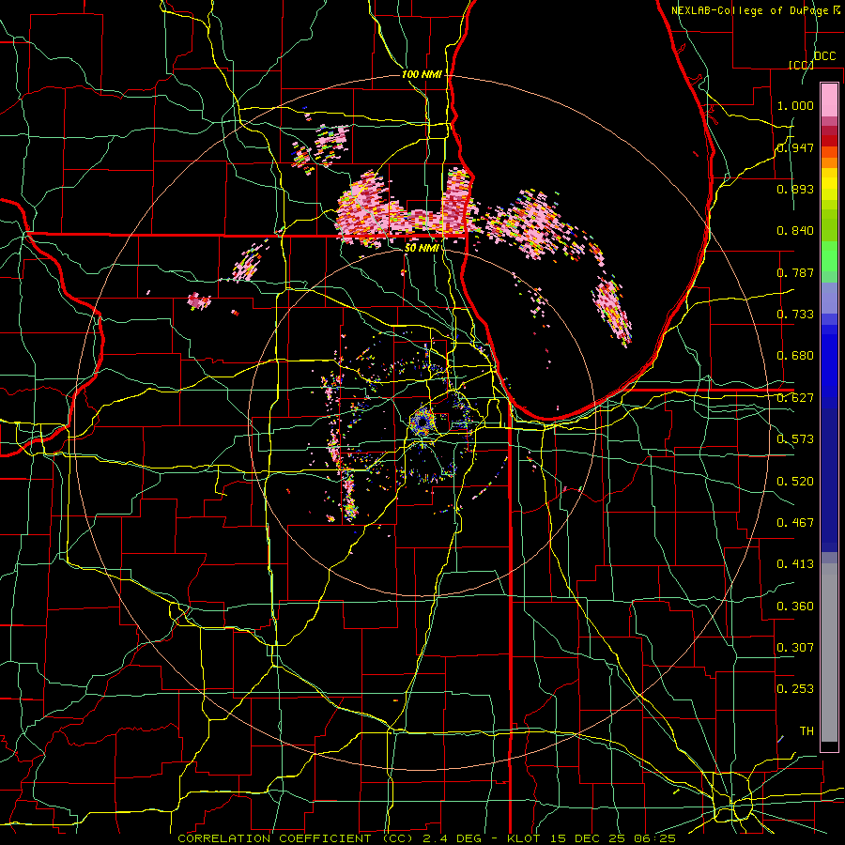Screen dimensions: 845x845
Task: Select the 1.000 scale value
Action: 795,105
